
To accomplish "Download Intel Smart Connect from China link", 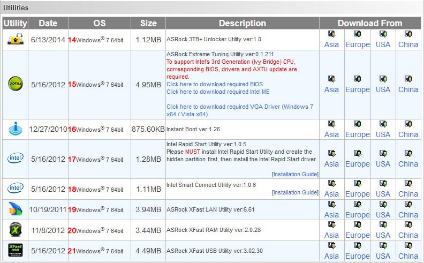I will click(408, 194).
